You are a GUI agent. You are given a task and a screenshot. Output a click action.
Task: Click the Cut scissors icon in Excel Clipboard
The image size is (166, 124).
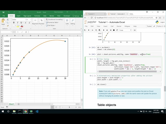[8, 20]
